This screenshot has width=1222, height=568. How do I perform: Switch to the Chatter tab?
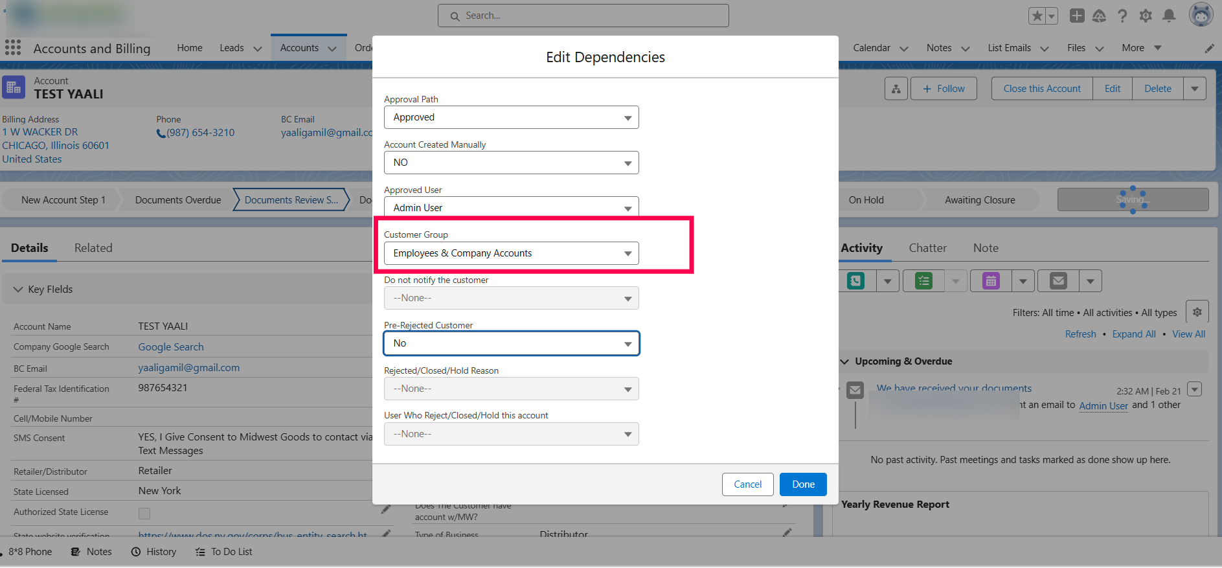coord(927,248)
